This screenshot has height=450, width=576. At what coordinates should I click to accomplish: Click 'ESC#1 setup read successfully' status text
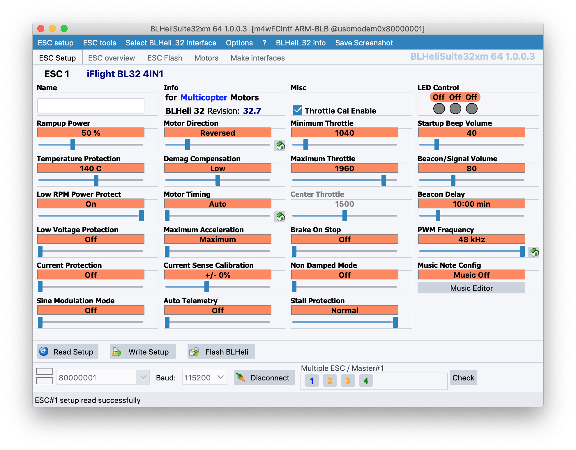point(88,400)
